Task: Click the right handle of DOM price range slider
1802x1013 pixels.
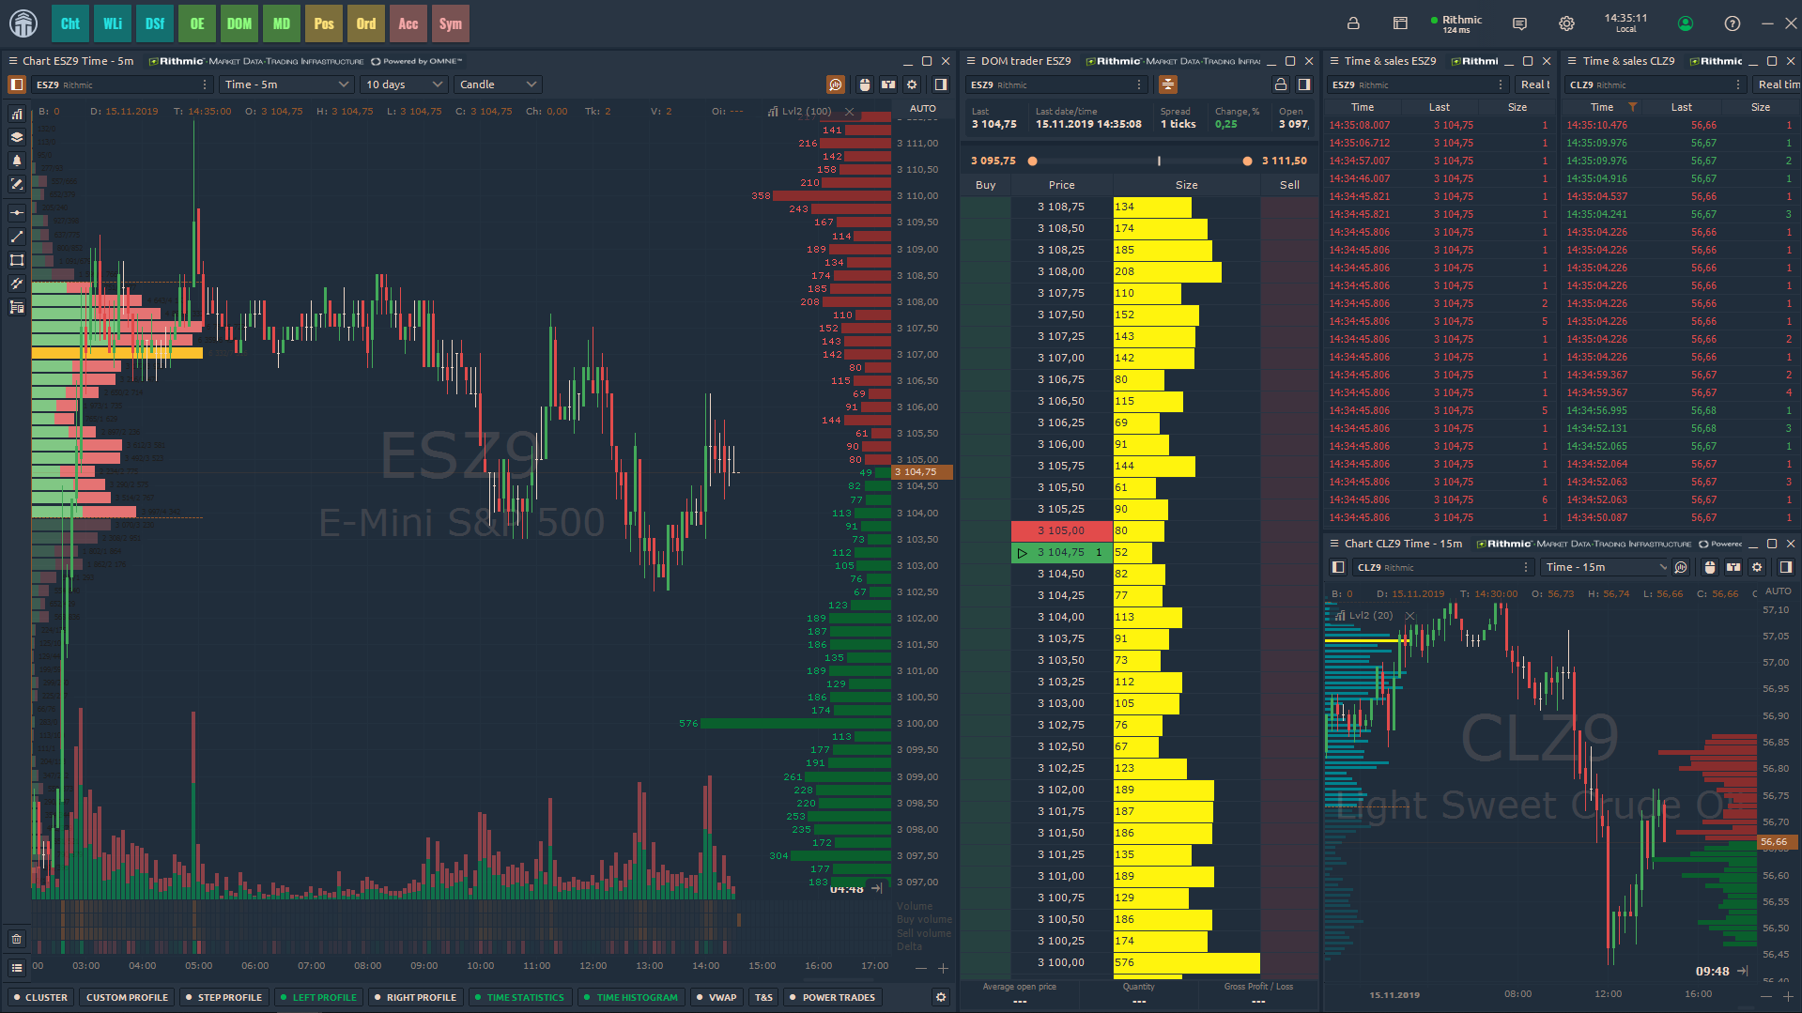Action: pos(1247,161)
